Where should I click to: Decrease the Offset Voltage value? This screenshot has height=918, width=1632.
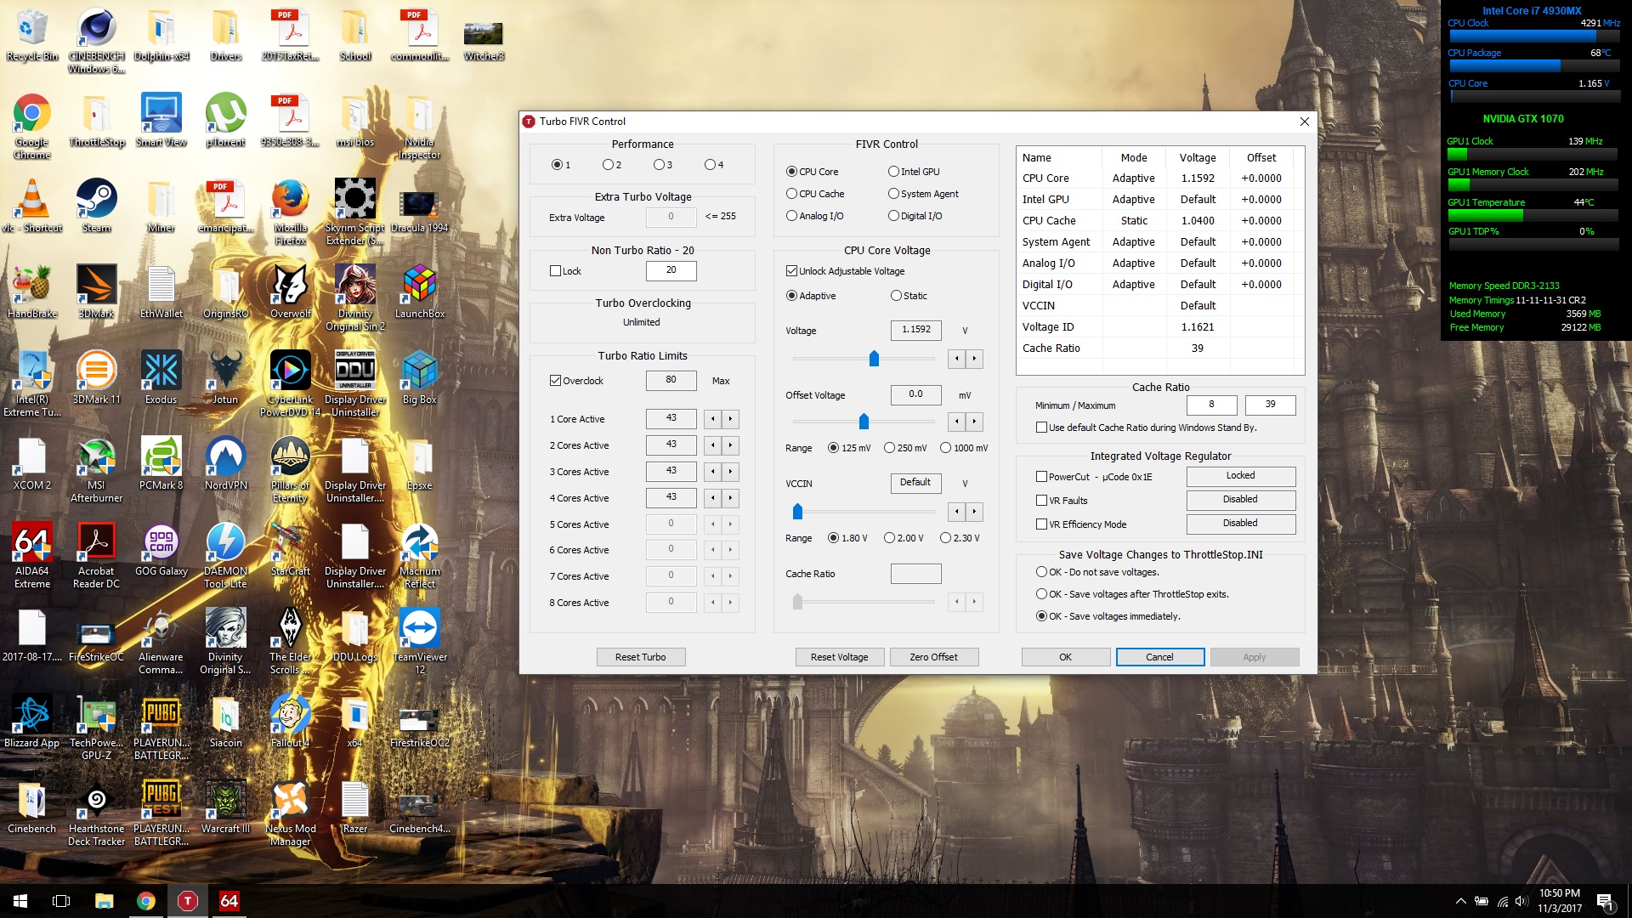pos(957,422)
